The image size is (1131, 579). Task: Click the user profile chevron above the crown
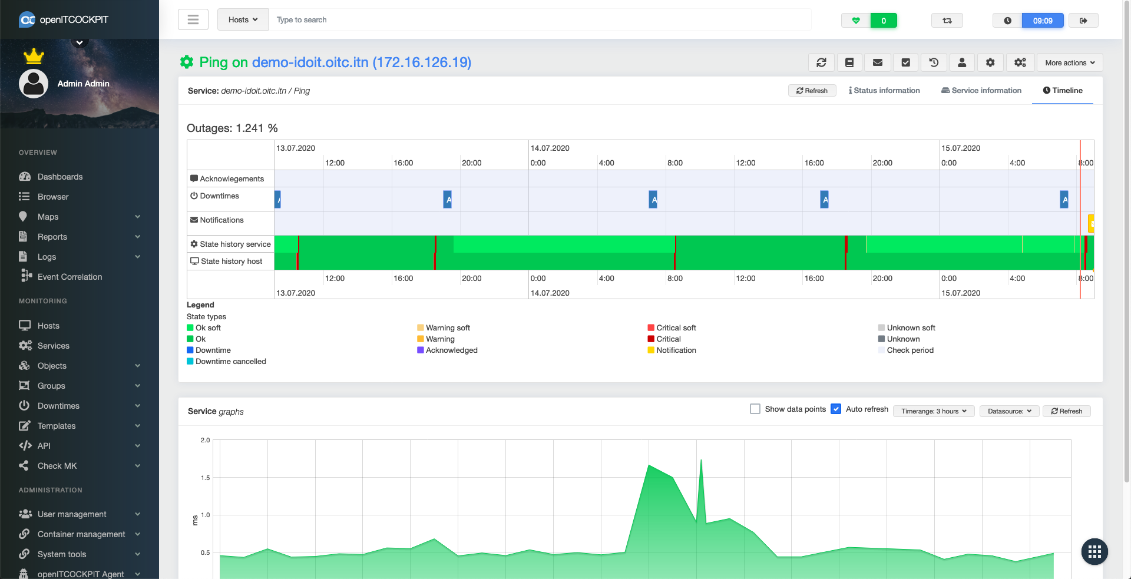click(x=80, y=42)
